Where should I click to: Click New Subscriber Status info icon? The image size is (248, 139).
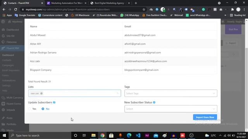[154, 102]
